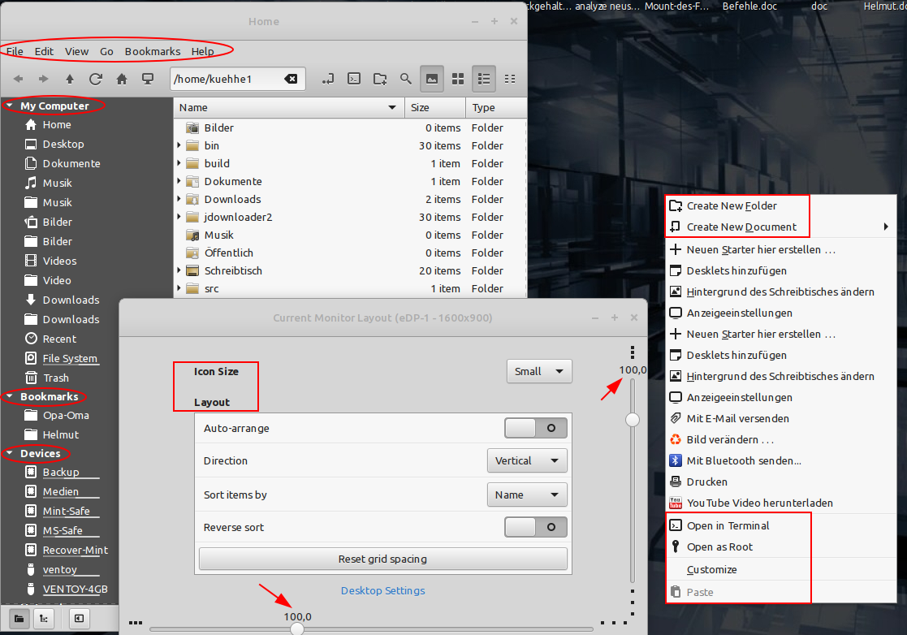
Task: Open the Icon Size dropdown set to Small
Action: tap(539, 370)
